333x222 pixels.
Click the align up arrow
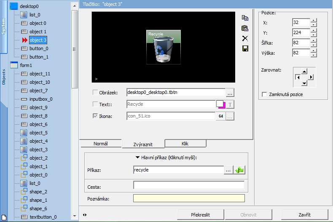click(304, 72)
